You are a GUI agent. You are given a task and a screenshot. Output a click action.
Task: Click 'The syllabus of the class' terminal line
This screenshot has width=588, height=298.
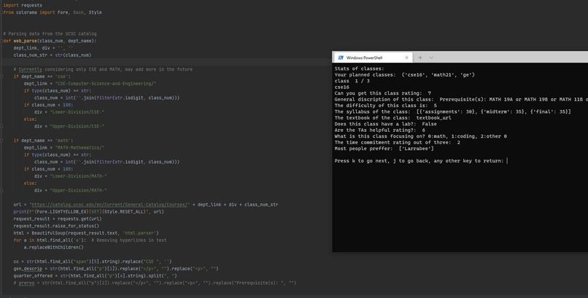(452, 111)
